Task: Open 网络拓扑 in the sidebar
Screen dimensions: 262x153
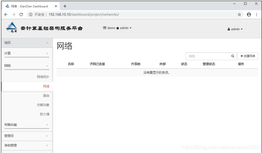Action: click(43, 77)
